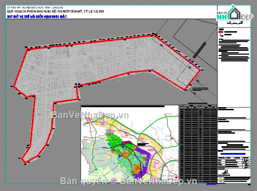Select the dark hatched bar beside the site

(x=200, y=50)
